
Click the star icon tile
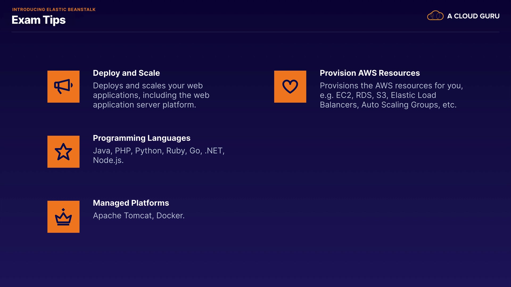tap(63, 152)
